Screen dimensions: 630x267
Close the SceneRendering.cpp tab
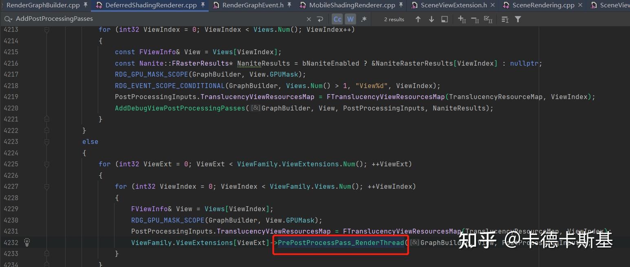point(580,5)
